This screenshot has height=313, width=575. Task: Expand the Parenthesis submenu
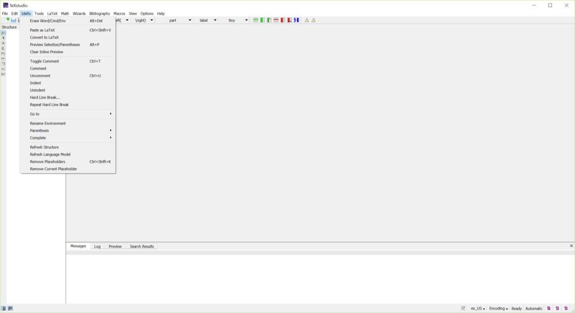pyautogui.click(x=68, y=130)
